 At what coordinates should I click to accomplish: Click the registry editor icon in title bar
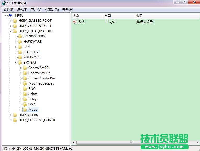coord(4,3)
